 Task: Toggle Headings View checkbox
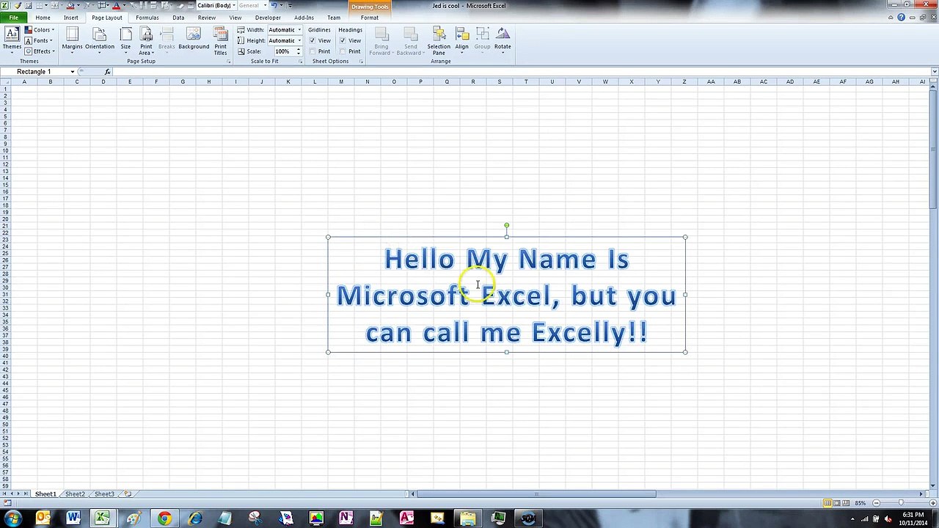point(343,40)
